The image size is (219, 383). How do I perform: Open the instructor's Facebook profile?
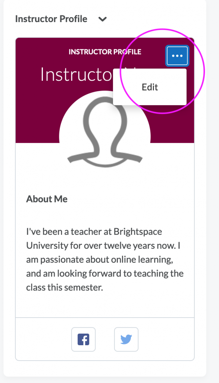(83, 339)
